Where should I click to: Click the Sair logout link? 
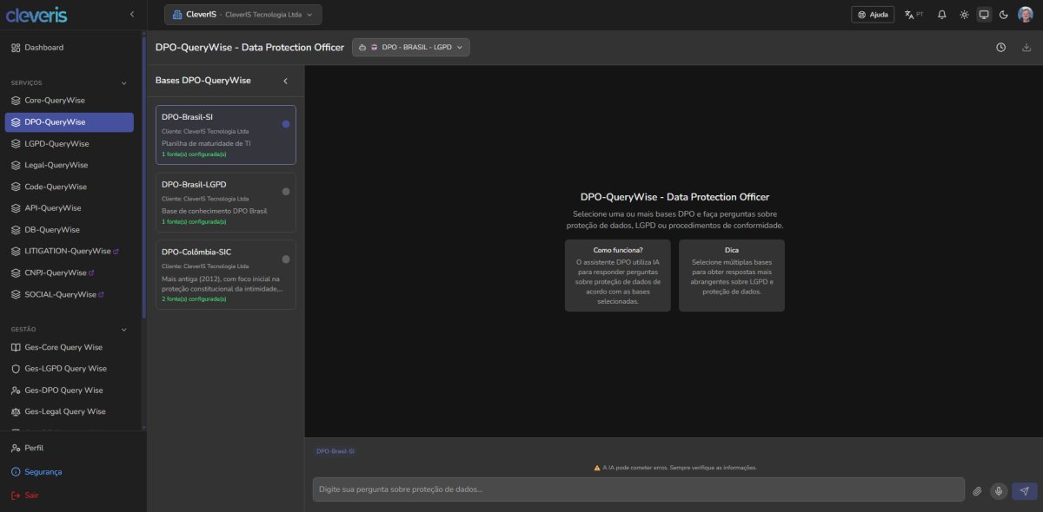tap(31, 496)
